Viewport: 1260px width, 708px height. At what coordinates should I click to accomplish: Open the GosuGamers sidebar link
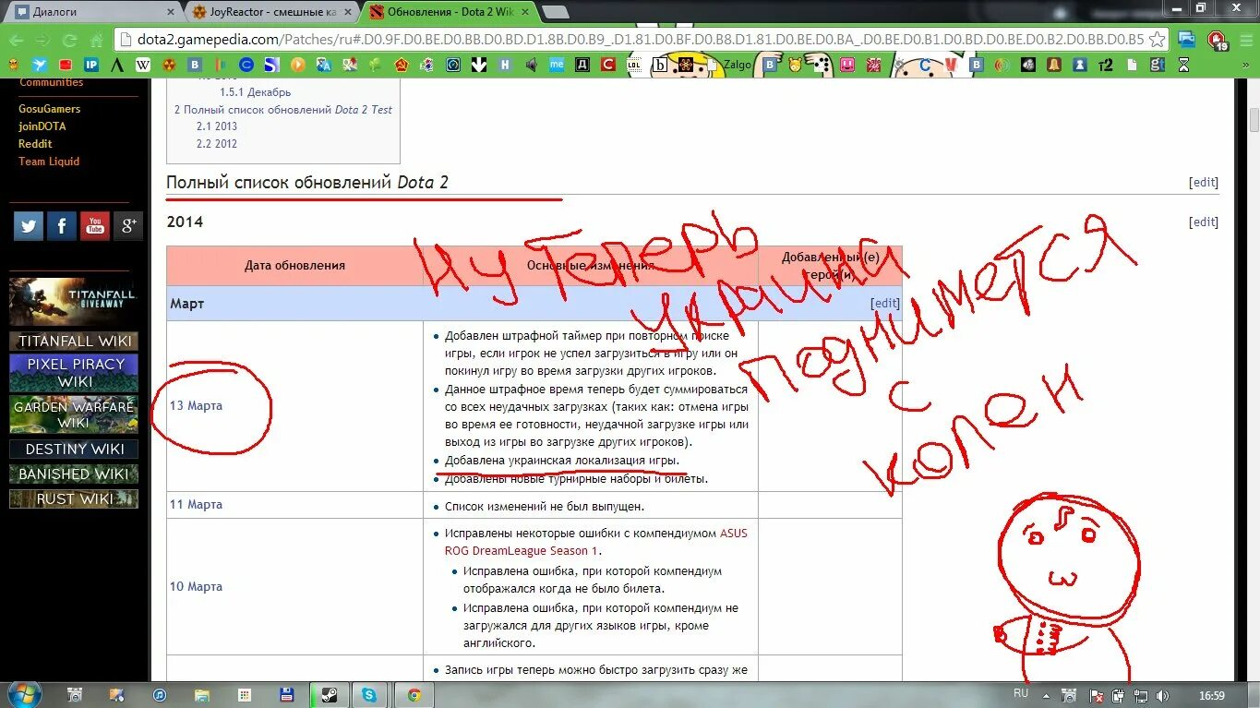pyautogui.click(x=50, y=109)
